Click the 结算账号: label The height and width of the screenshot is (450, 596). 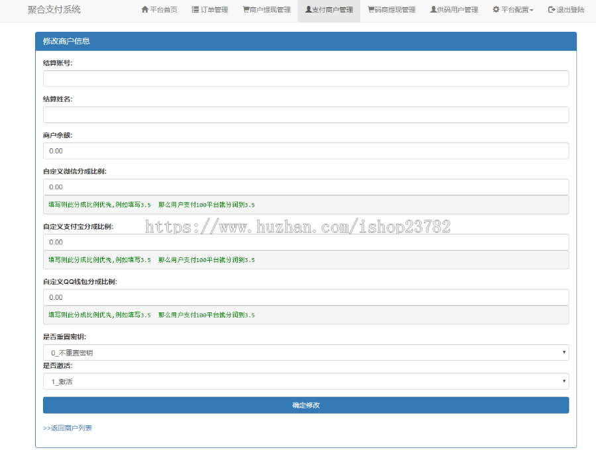tap(58, 63)
